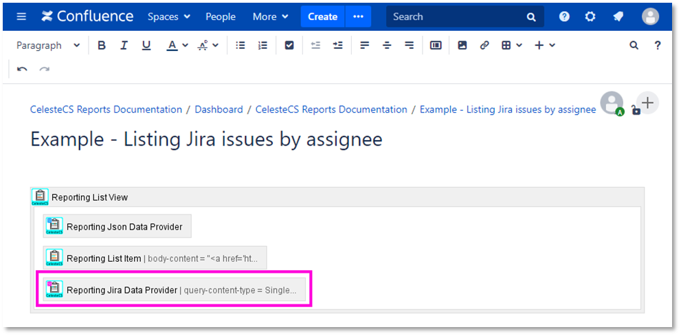This screenshot has height=336, width=681.
Task: Open the page layout icon
Action: coord(436,45)
